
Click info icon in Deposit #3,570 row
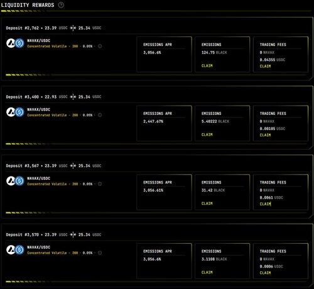[100, 253]
